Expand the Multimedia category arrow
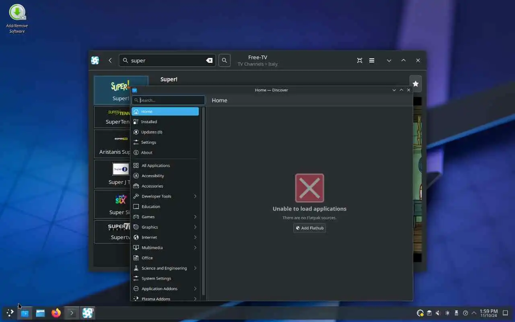 point(195,248)
